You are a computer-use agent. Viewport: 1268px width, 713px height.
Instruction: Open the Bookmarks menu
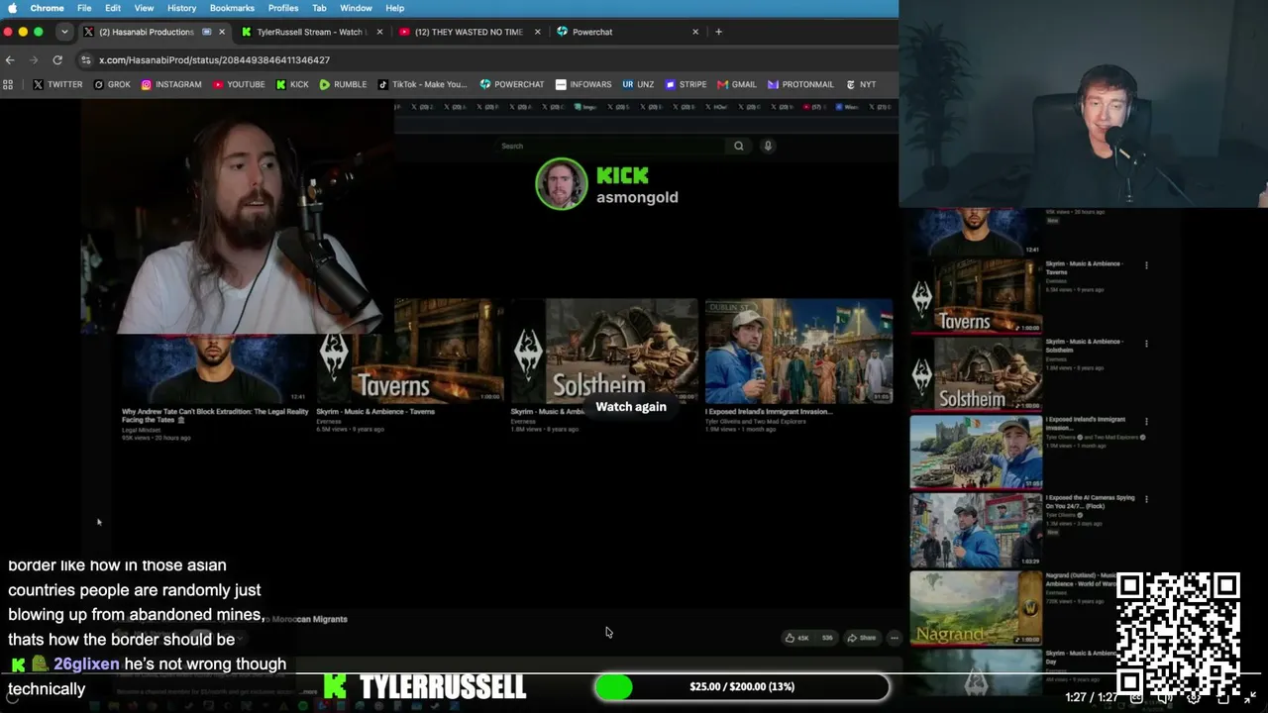pos(232,8)
